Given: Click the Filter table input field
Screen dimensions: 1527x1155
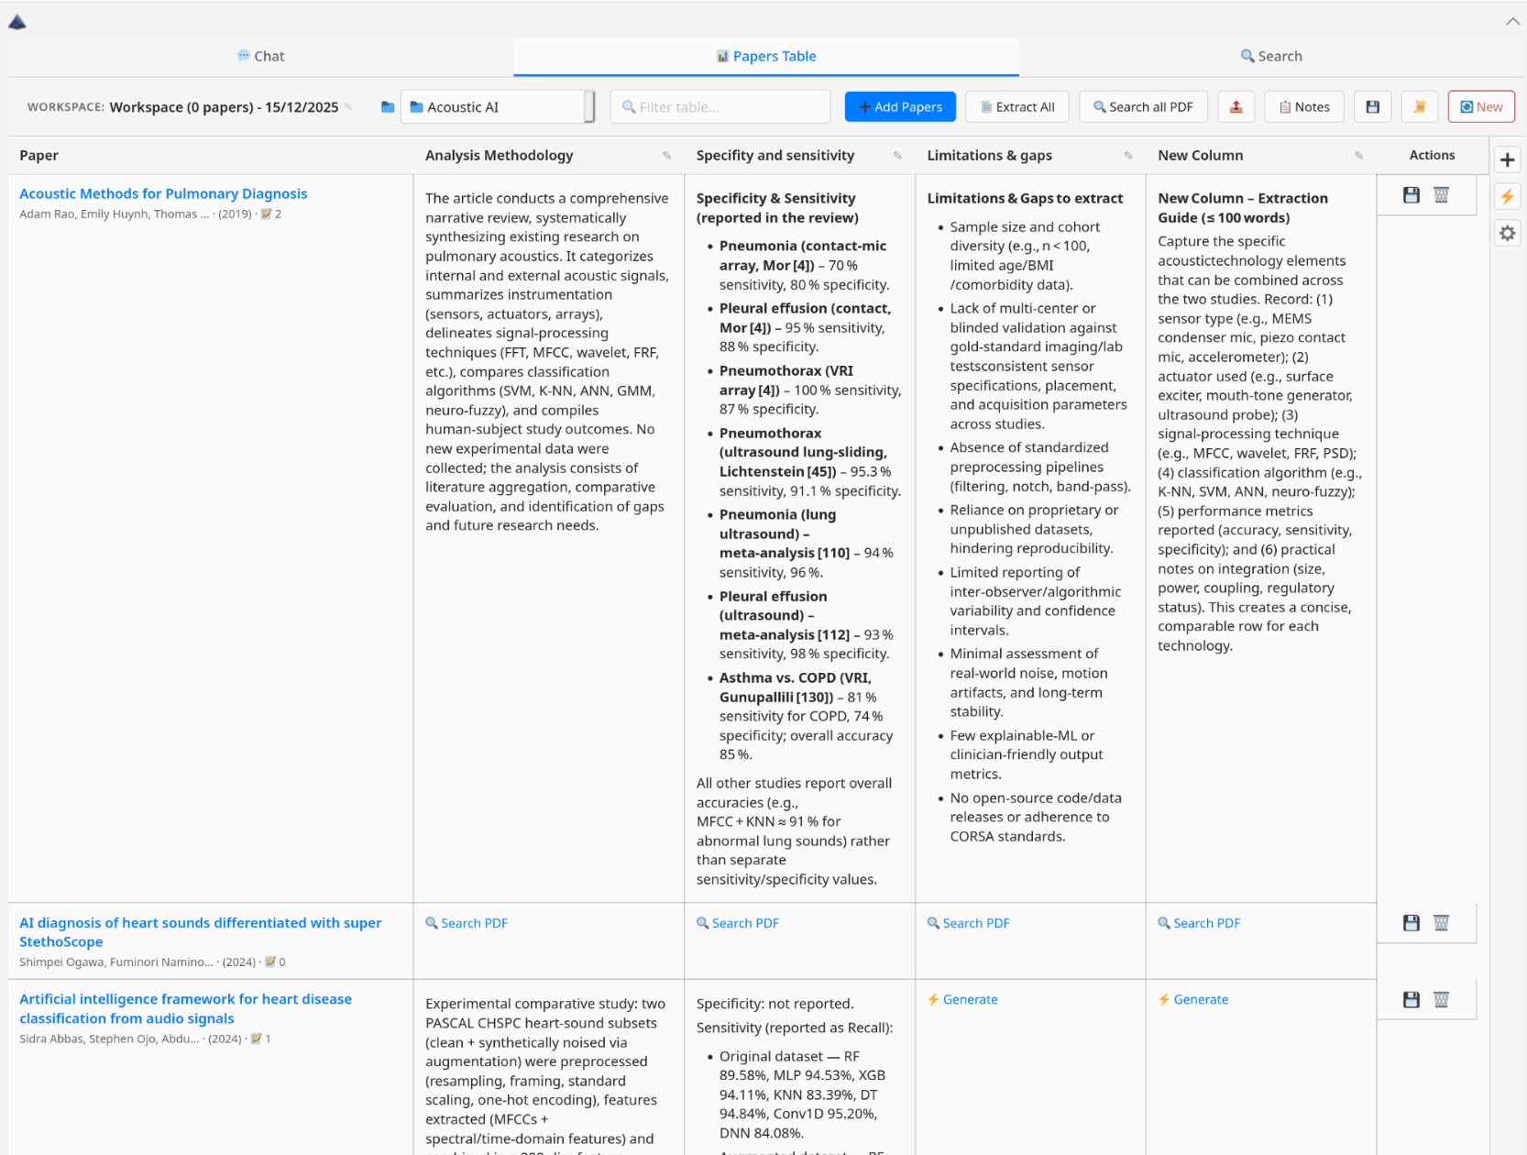Looking at the screenshot, I should (x=720, y=107).
